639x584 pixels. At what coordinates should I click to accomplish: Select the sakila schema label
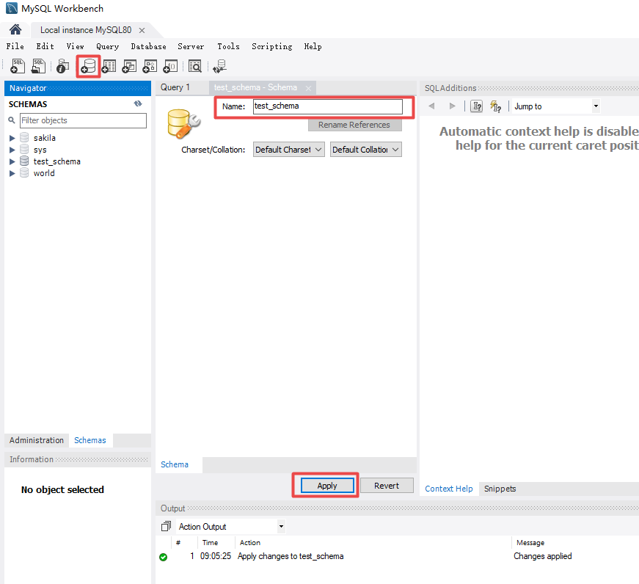pyautogui.click(x=45, y=138)
